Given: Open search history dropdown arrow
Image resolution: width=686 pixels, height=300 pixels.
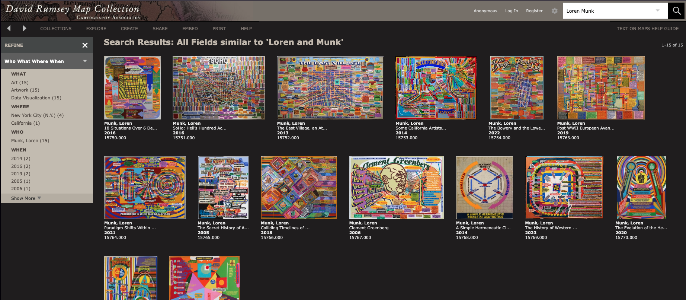Looking at the screenshot, I should coord(658,10).
